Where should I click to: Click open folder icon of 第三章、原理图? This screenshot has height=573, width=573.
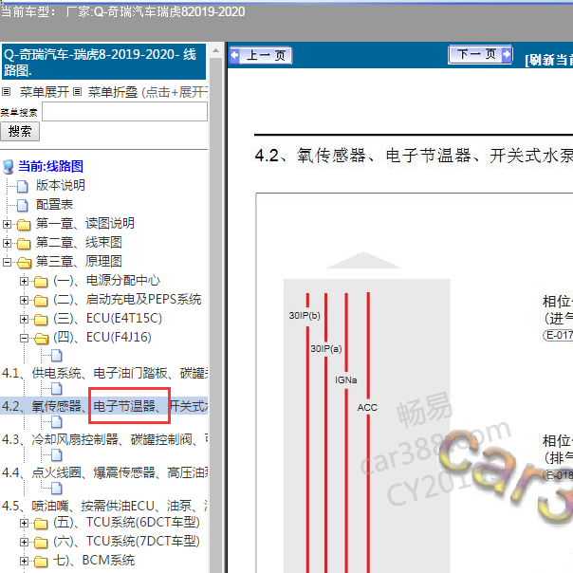tap(24, 263)
